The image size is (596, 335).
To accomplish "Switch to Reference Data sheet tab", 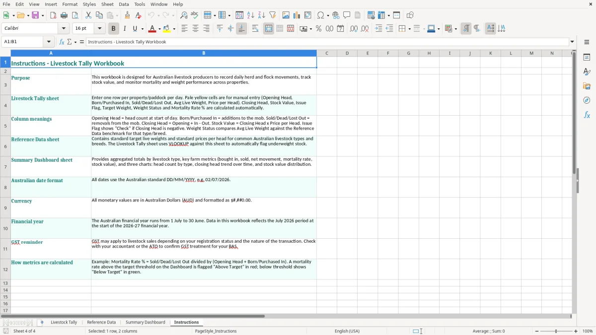I will point(101,322).
